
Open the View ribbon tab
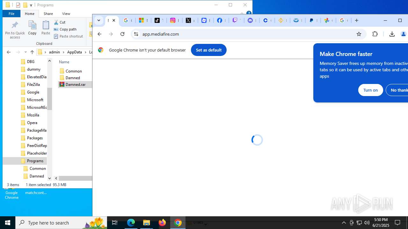(66, 14)
